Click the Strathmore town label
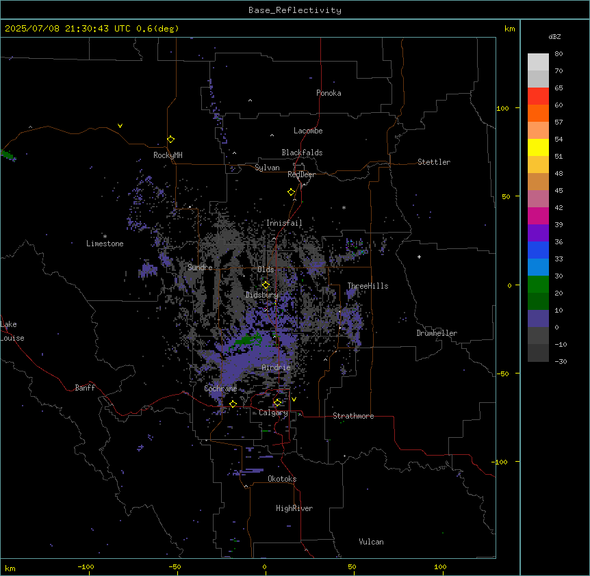590x576 pixels. click(353, 416)
